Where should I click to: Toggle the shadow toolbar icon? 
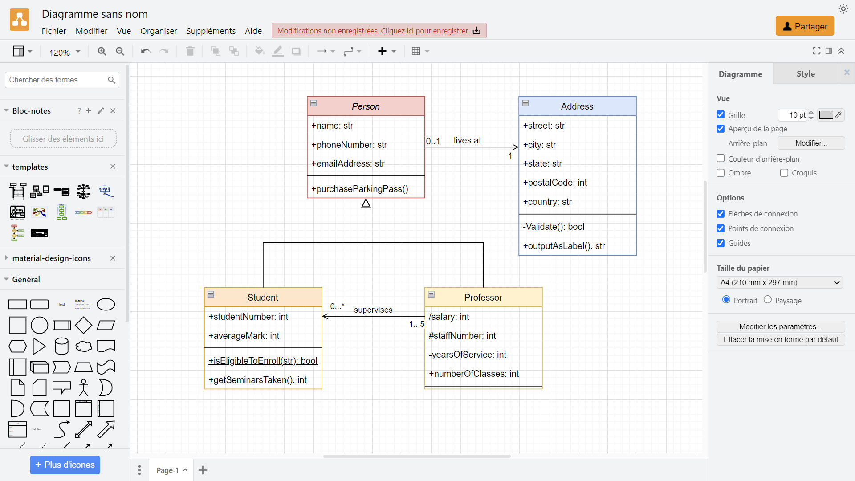[296, 51]
